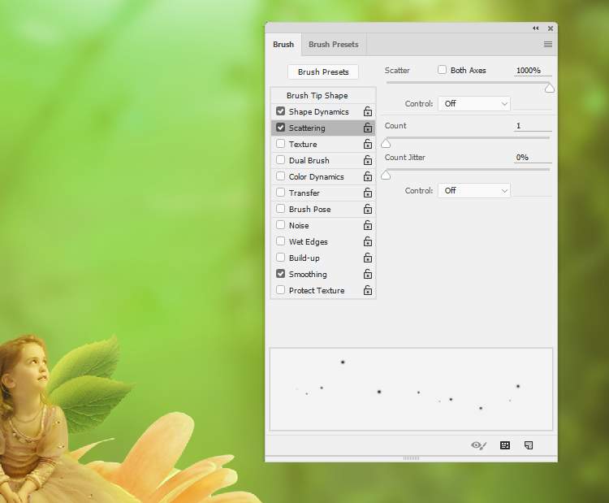Image resolution: width=609 pixels, height=503 pixels.
Task: Enable the Dual Brush checkbox
Action: [x=280, y=160]
